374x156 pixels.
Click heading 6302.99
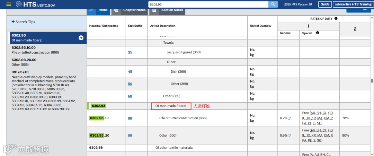click(x=96, y=148)
